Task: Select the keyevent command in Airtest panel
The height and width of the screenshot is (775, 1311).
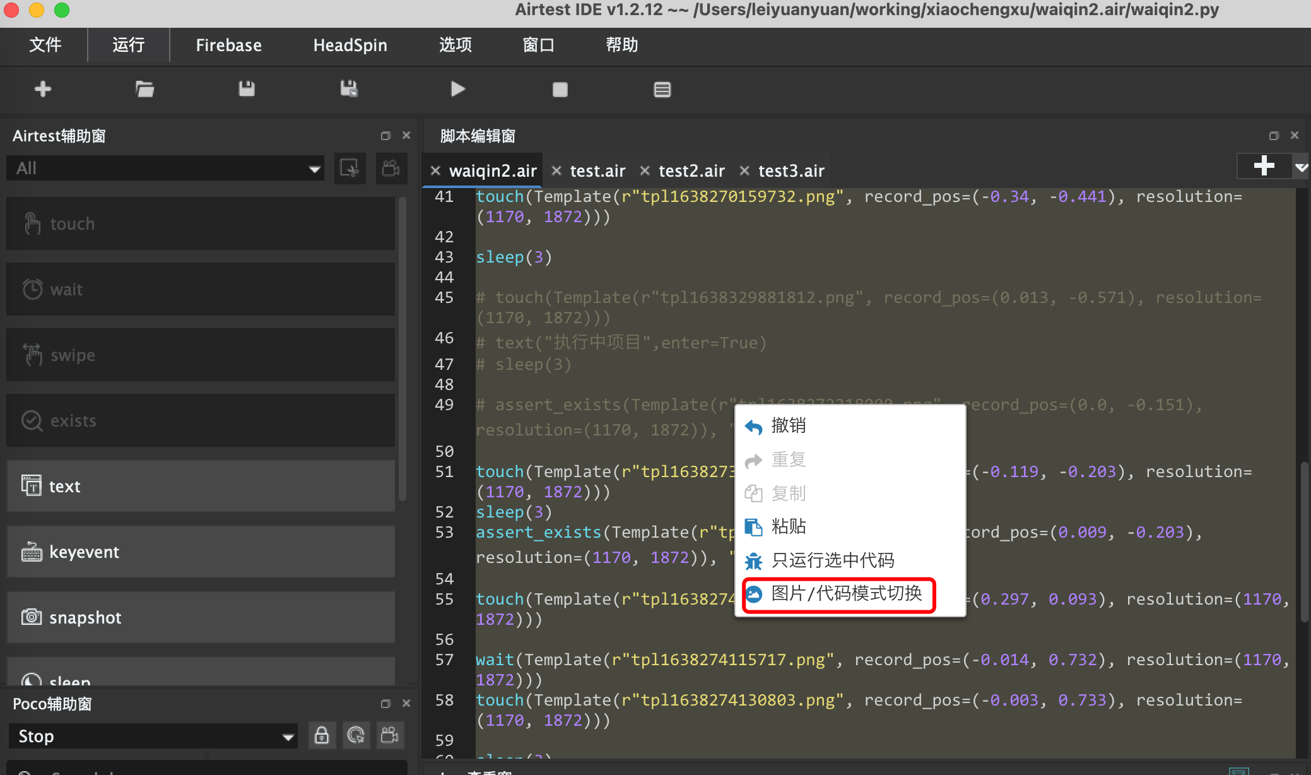Action: [201, 552]
